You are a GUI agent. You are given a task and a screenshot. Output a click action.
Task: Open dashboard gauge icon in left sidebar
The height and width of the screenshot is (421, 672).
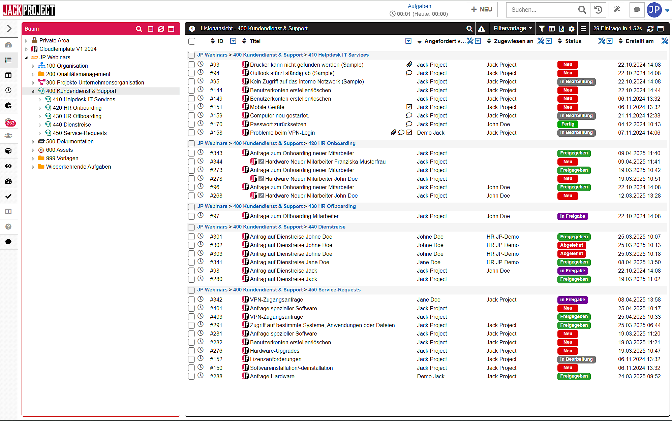pos(8,45)
